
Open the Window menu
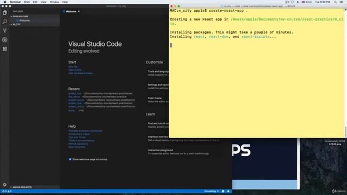[x=54, y=2]
